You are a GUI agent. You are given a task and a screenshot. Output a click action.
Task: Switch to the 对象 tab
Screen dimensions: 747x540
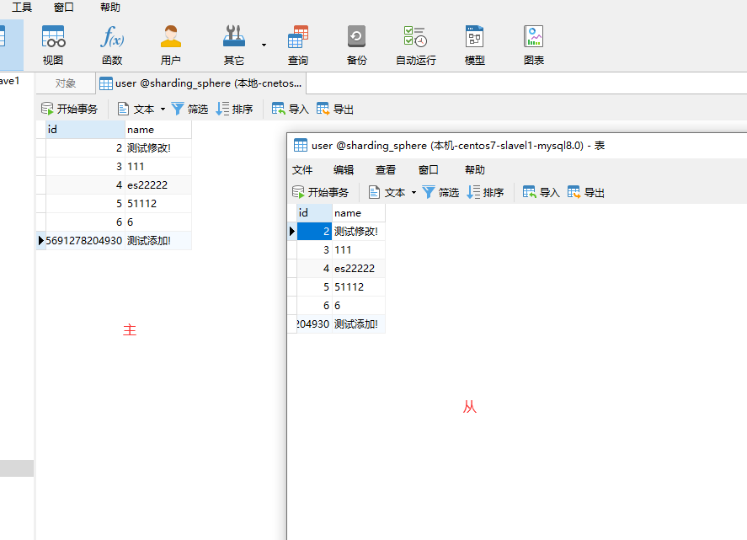click(x=65, y=83)
